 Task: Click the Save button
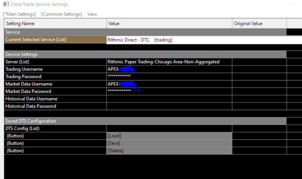pos(169,143)
